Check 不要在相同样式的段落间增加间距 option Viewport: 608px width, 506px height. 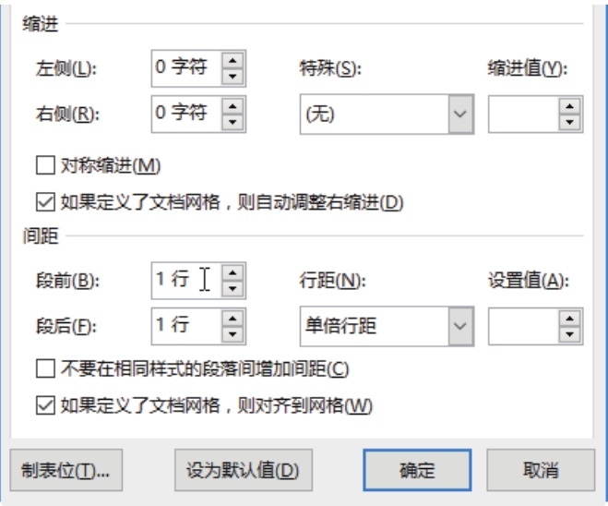(45, 368)
